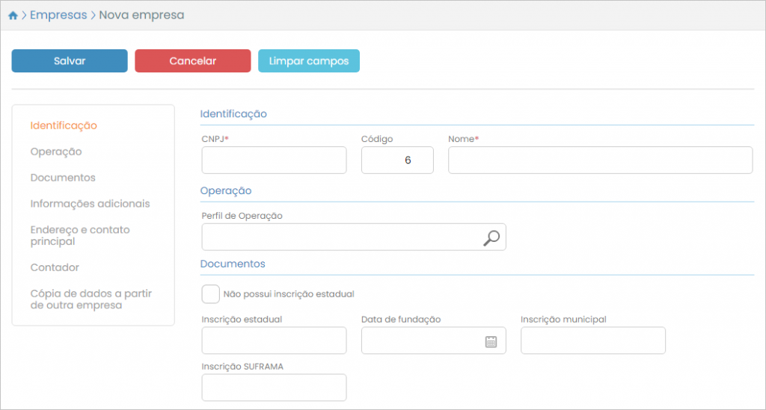
Task: Click the Código field showing 6
Action: click(397, 161)
